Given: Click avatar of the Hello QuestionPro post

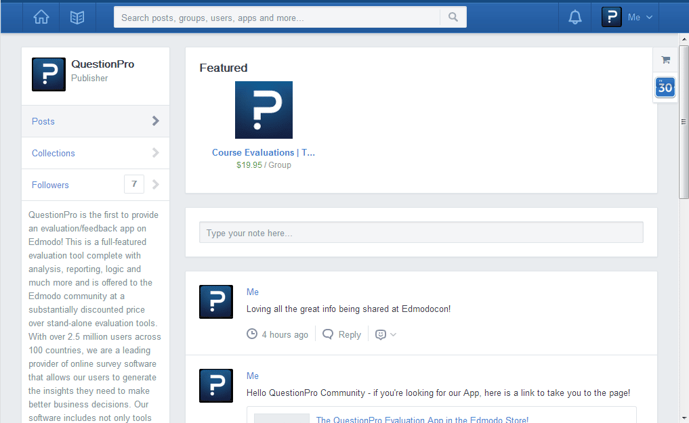Looking at the screenshot, I should (x=216, y=386).
